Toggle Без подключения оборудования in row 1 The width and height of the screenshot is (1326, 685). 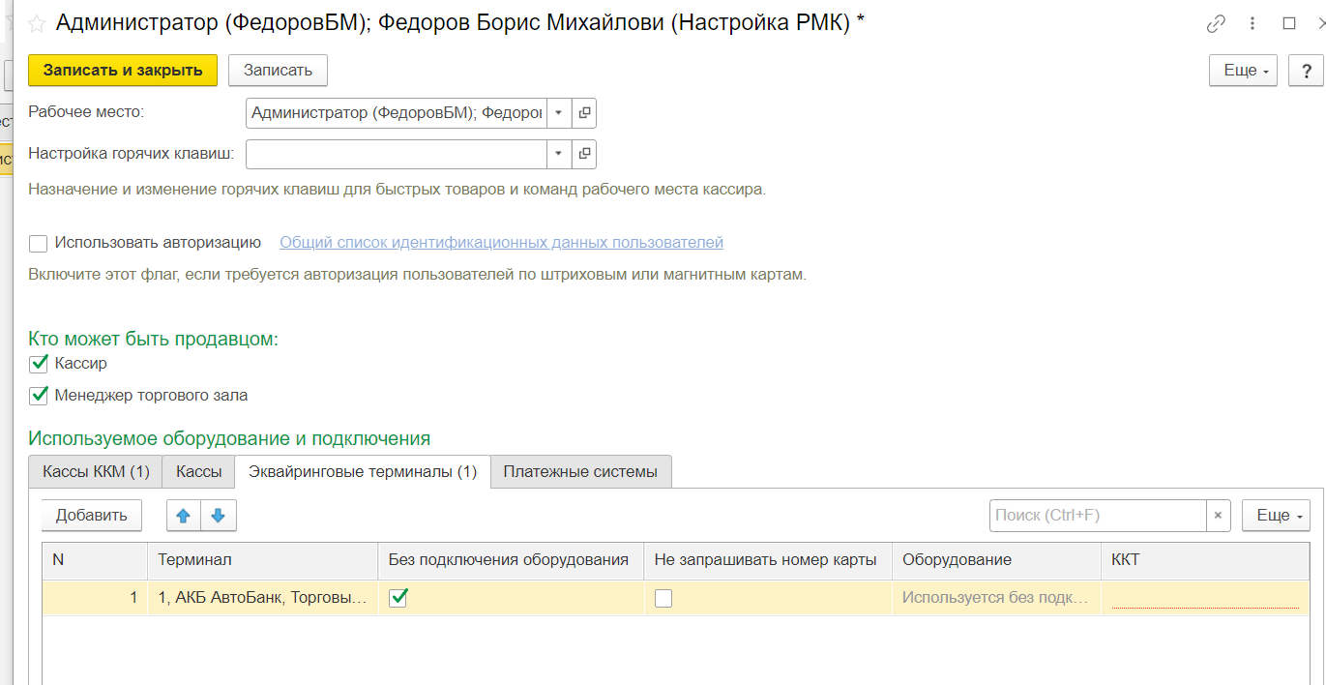point(398,599)
